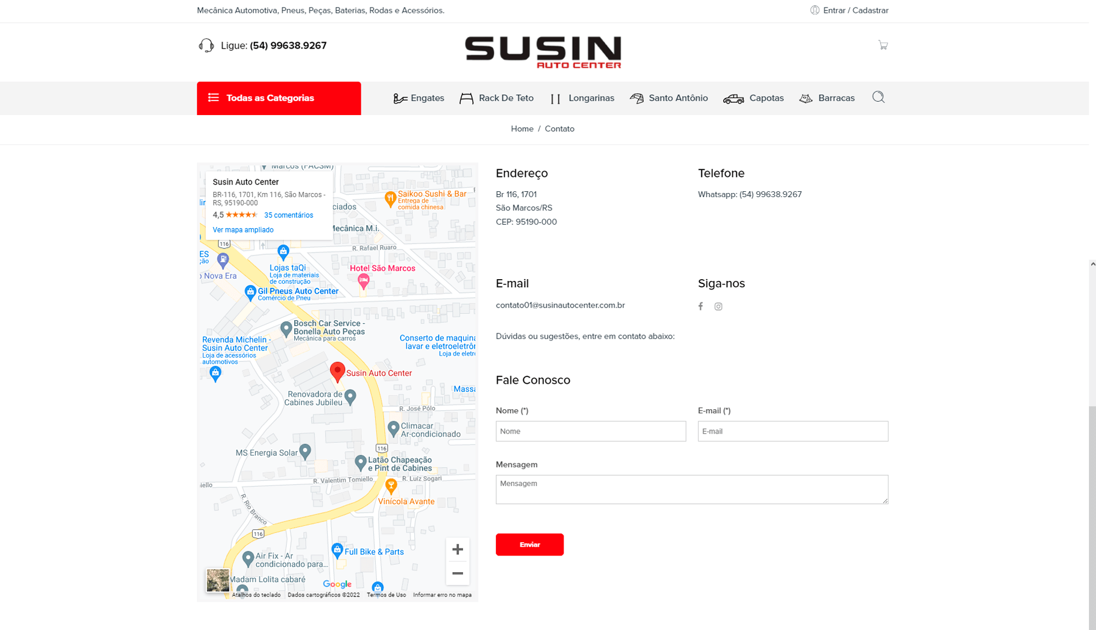Zoom in on the map

click(x=457, y=549)
